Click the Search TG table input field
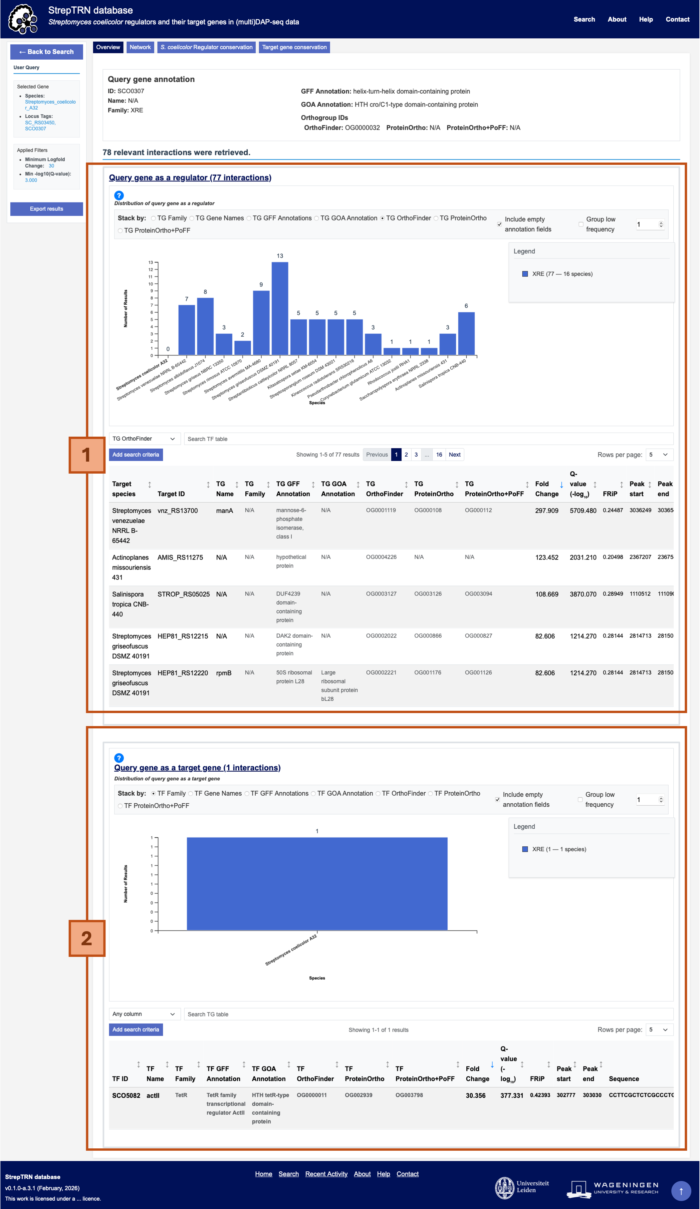 click(429, 1014)
